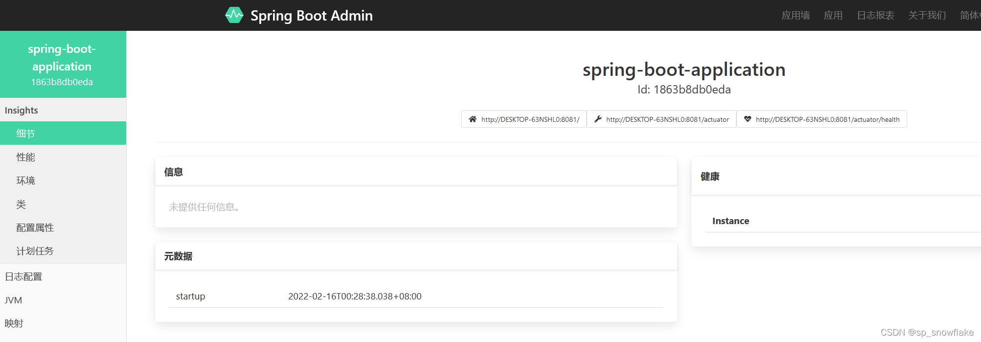This screenshot has width=981, height=342.
Task: Click the 信息 panel header
Action: [416, 172]
